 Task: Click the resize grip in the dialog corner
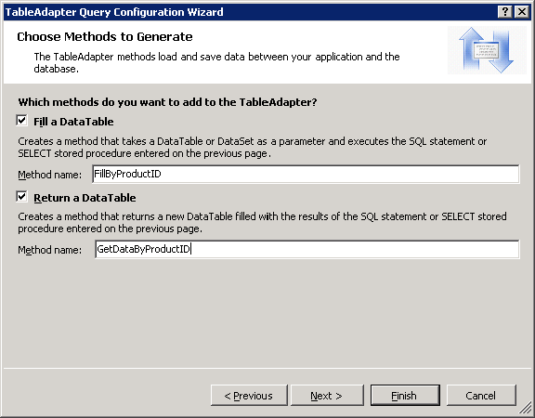[x=526, y=409]
